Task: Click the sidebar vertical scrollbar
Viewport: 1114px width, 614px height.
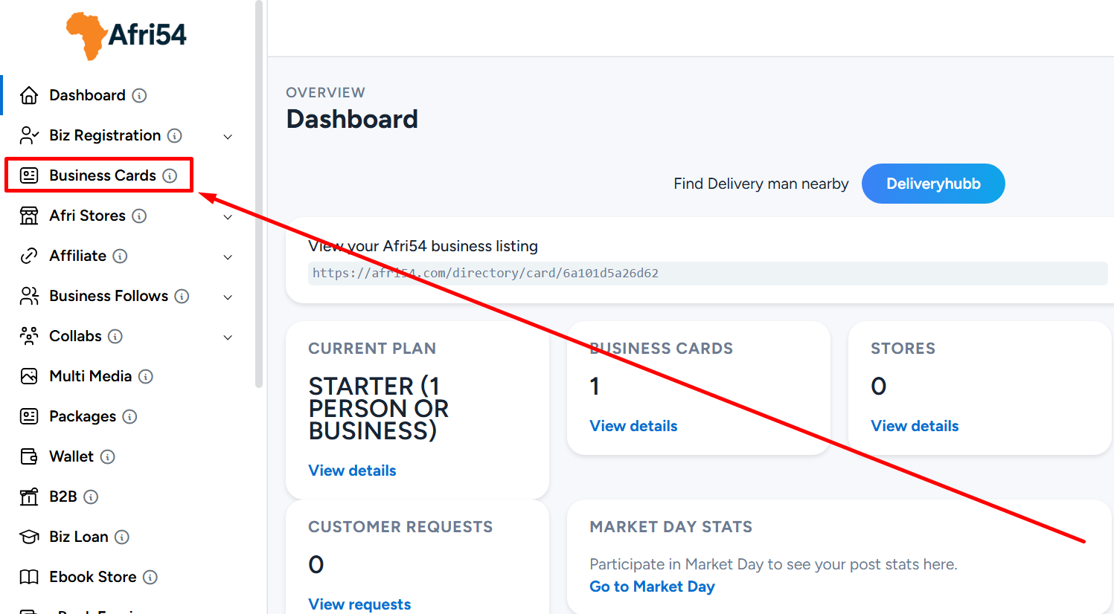Action: (259, 193)
